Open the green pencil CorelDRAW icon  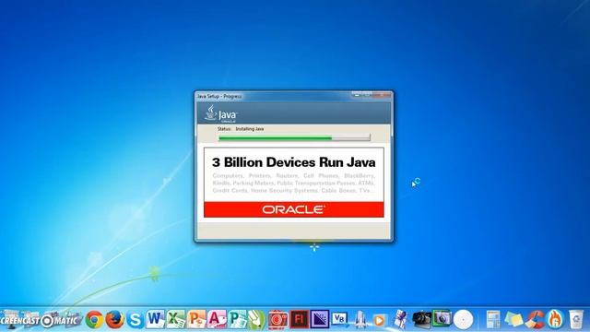click(256, 319)
